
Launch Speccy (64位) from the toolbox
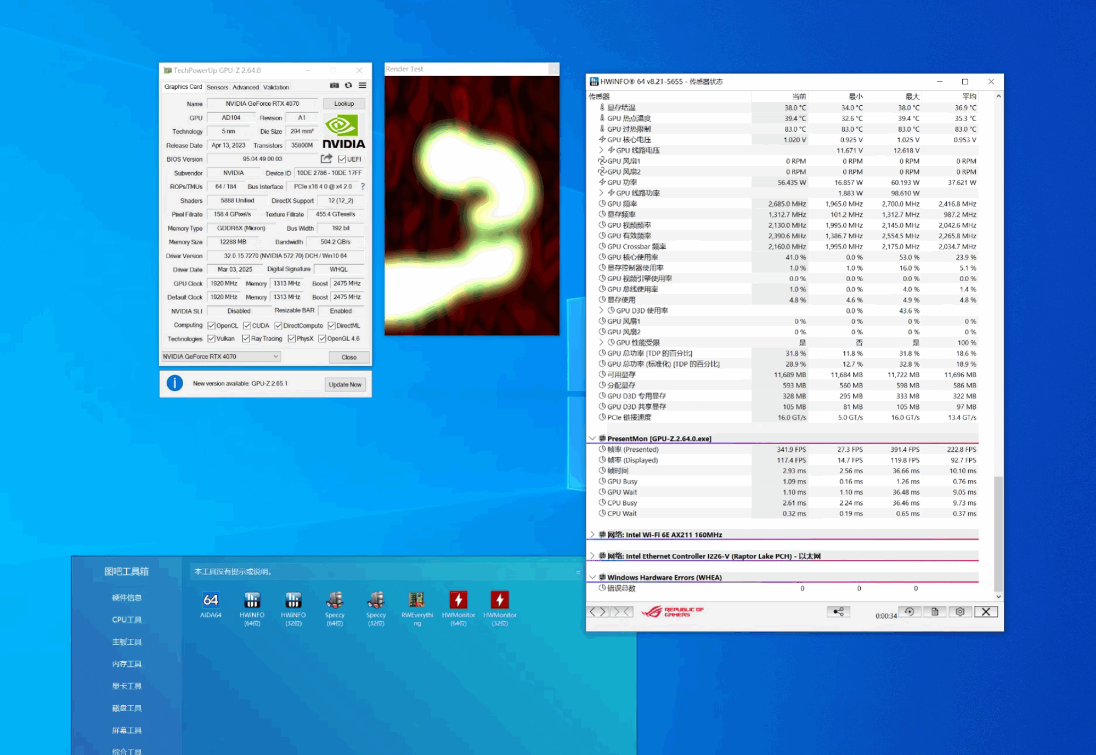[335, 609]
